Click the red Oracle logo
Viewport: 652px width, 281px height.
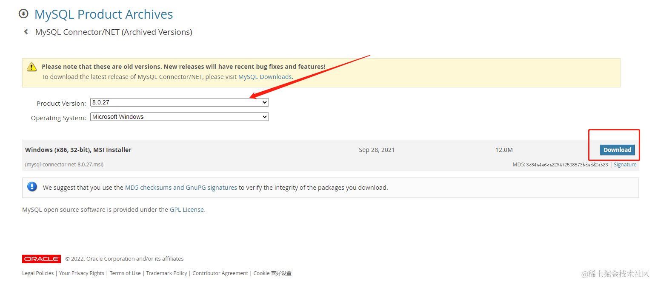point(41,259)
